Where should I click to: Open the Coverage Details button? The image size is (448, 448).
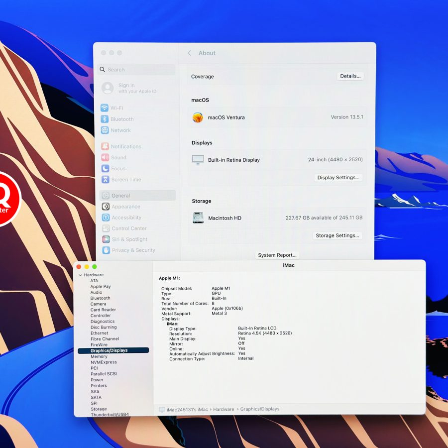(x=350, y=76)
